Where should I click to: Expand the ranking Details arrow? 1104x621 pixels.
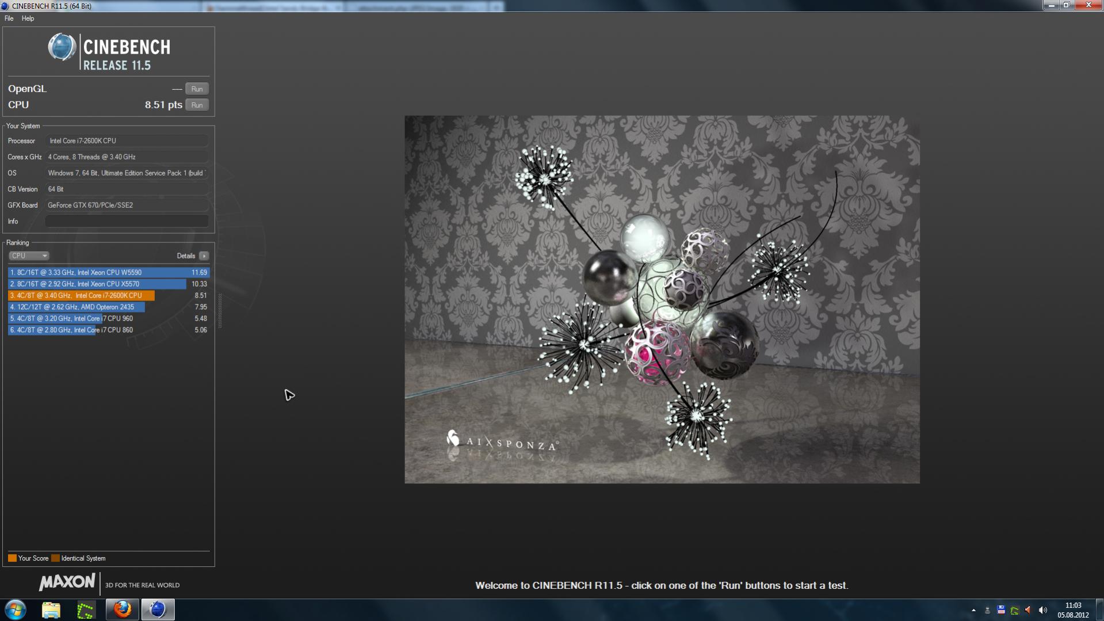[x=204, y=256]
